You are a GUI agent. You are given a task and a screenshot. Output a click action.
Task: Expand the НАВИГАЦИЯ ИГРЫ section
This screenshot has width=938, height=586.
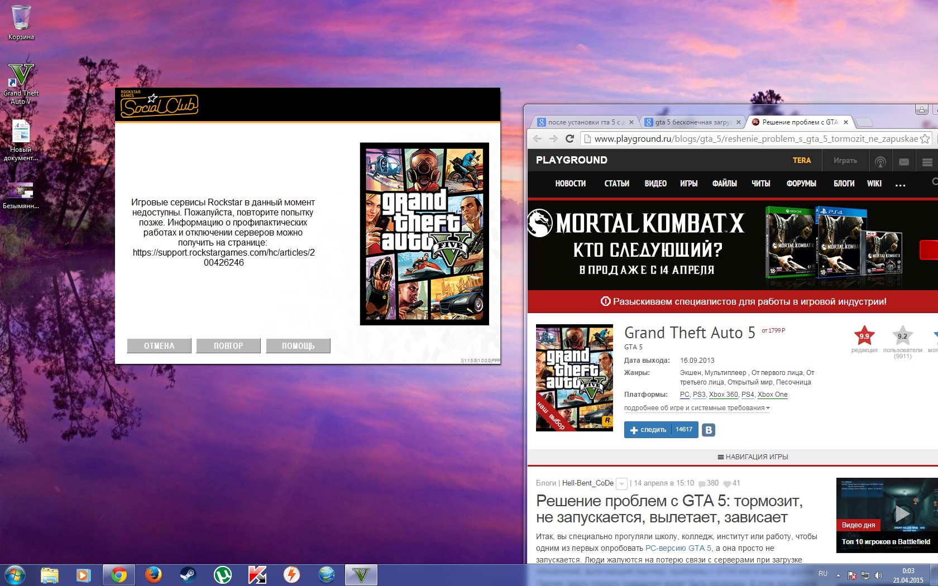[x=753, y=457]
